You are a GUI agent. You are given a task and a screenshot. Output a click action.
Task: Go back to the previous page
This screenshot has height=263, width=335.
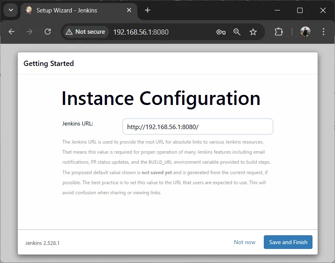12,32
